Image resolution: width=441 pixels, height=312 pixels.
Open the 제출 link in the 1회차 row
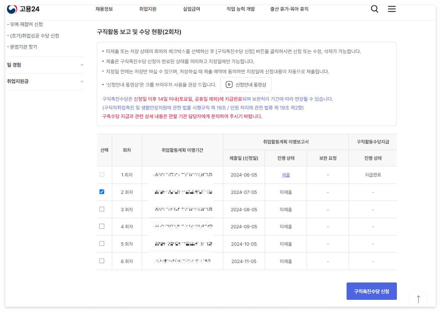pos(286,175)
